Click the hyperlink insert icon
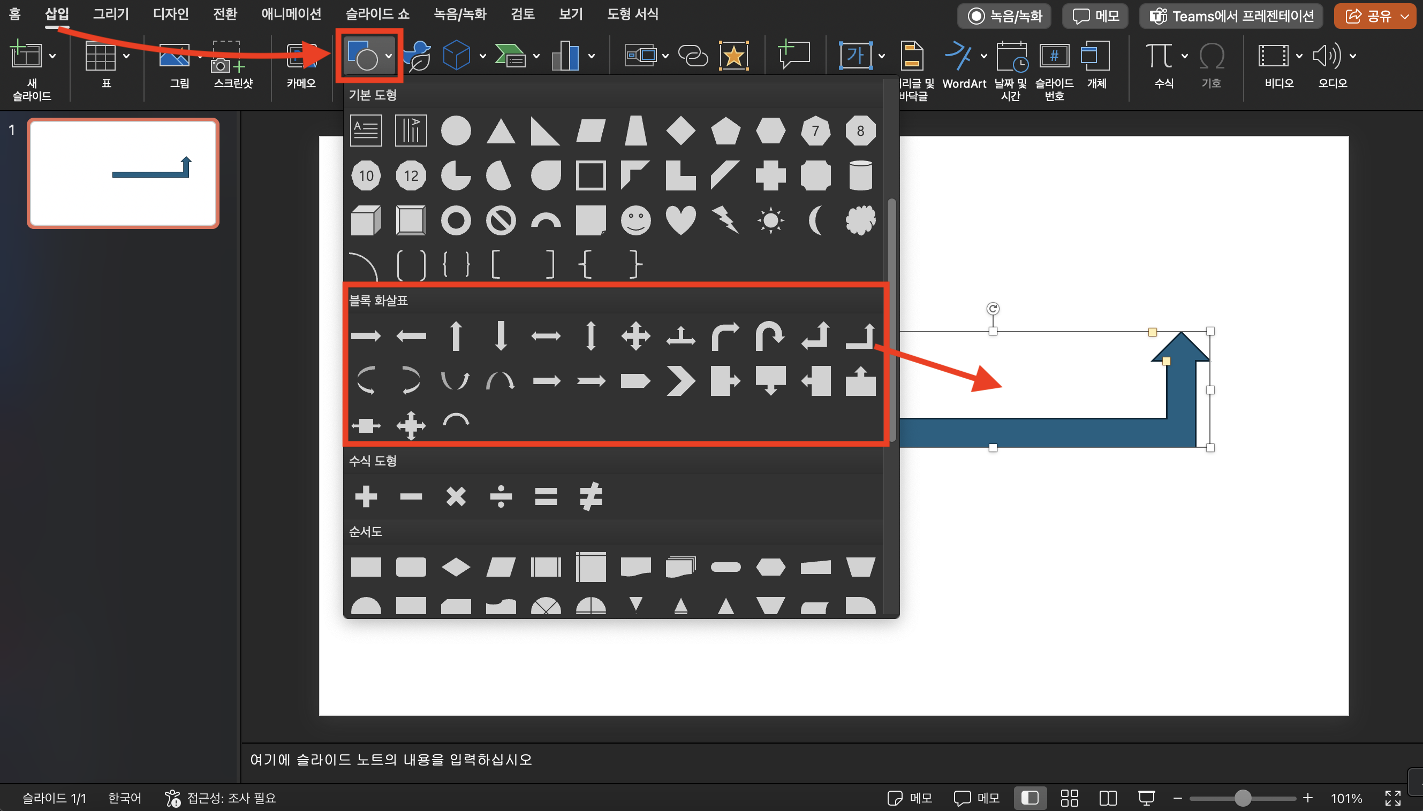Viewport: 1423px width, 811px height. click(x=693, y=56)
